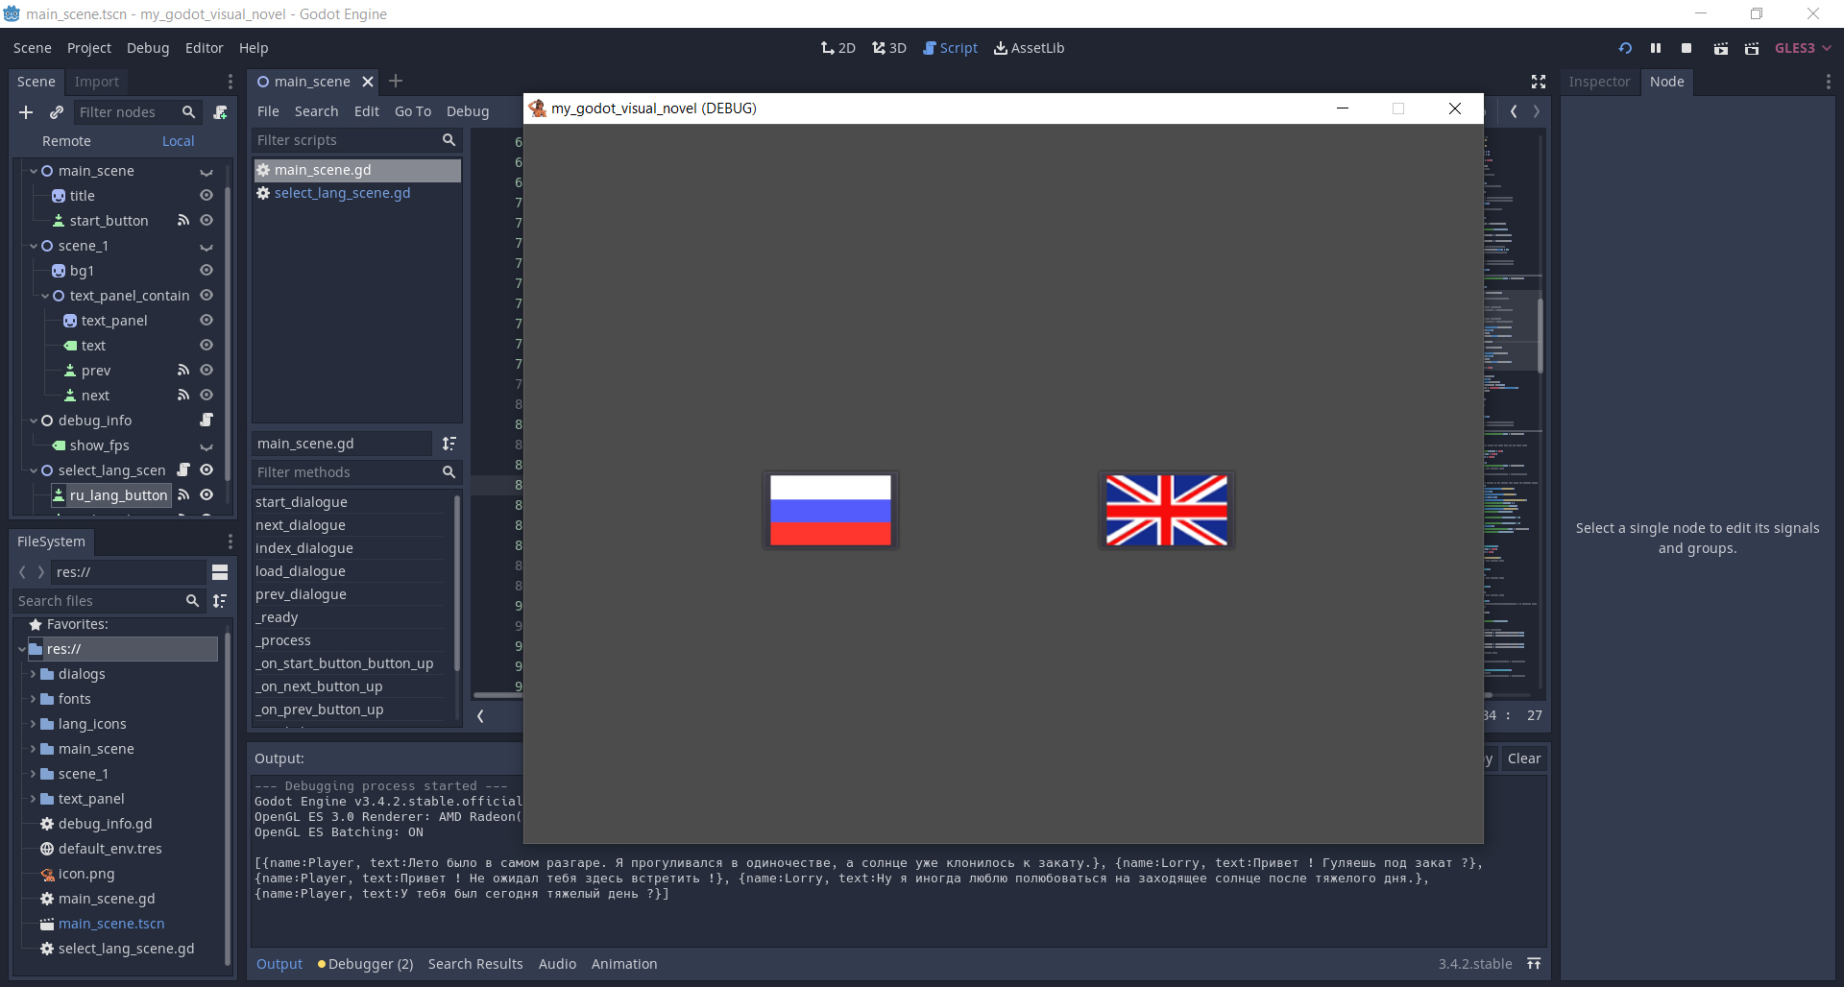Screen dimensions: 1844x987
Task: Reload the played scene icon
Action: pyautogui.click(x=1625, y=48)
